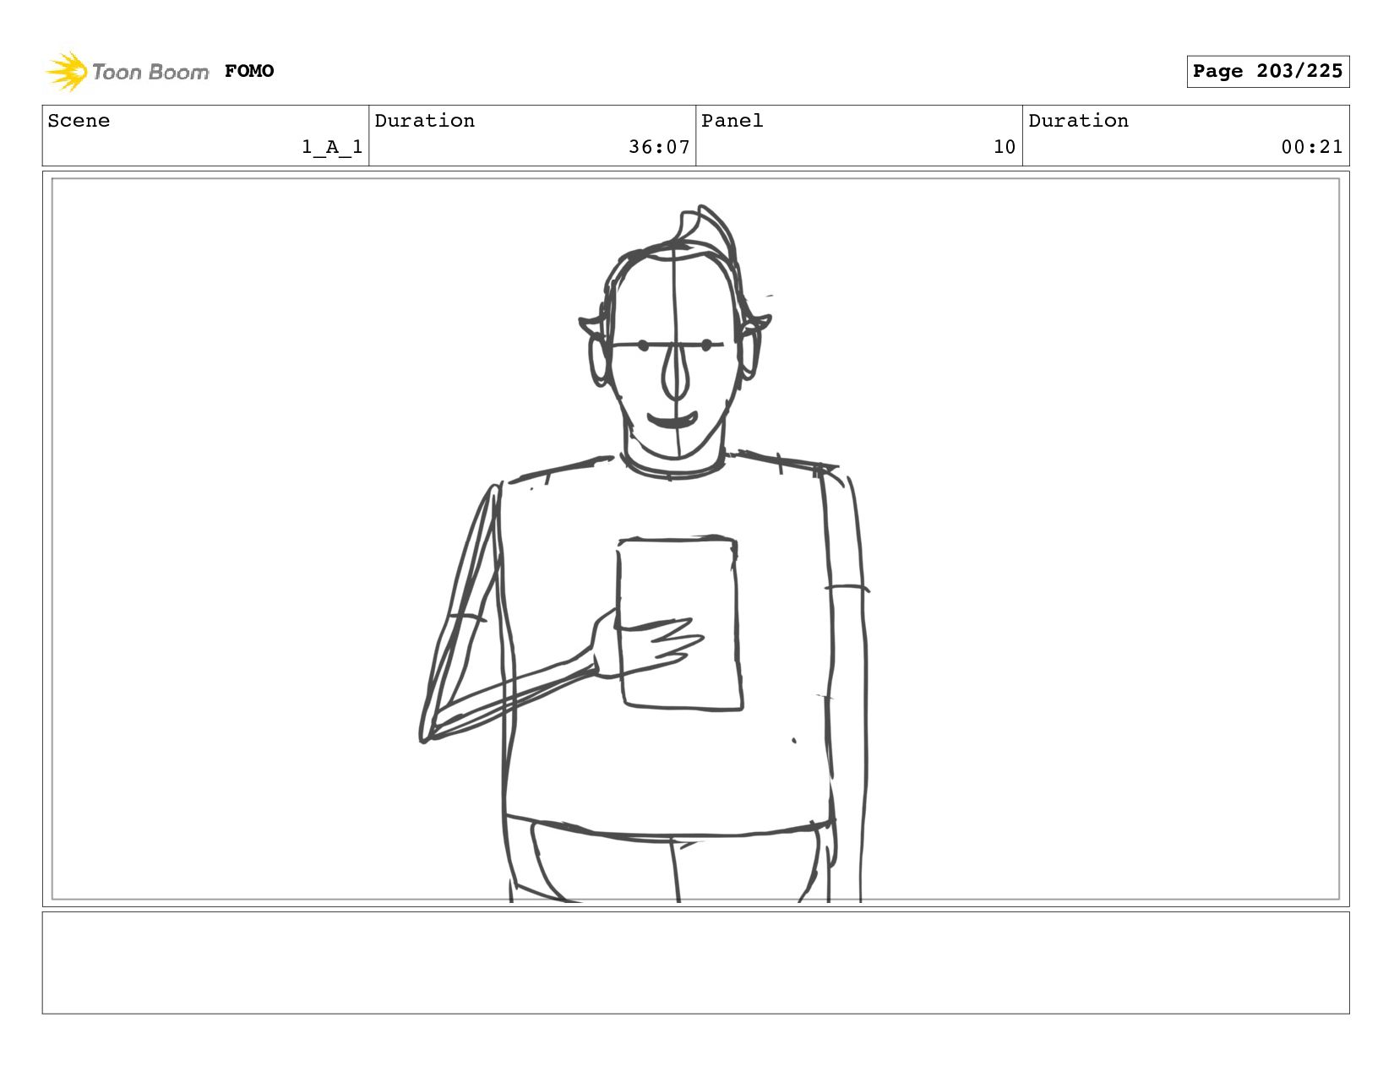Click the Page 203/225 indicator
The height and width of the screenshot is (1077, 1394).
1267,71
